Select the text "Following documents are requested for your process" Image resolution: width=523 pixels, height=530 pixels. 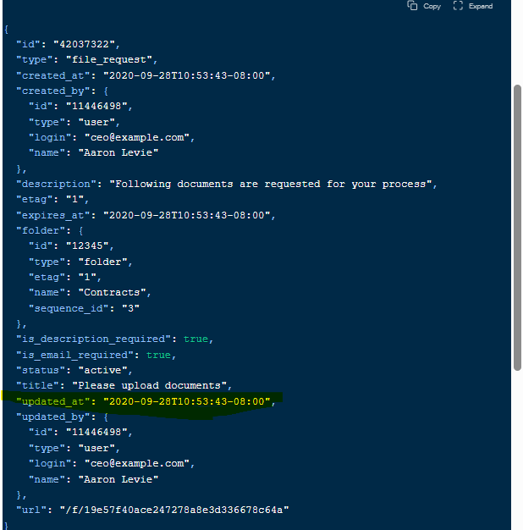[x=271, y=185]
